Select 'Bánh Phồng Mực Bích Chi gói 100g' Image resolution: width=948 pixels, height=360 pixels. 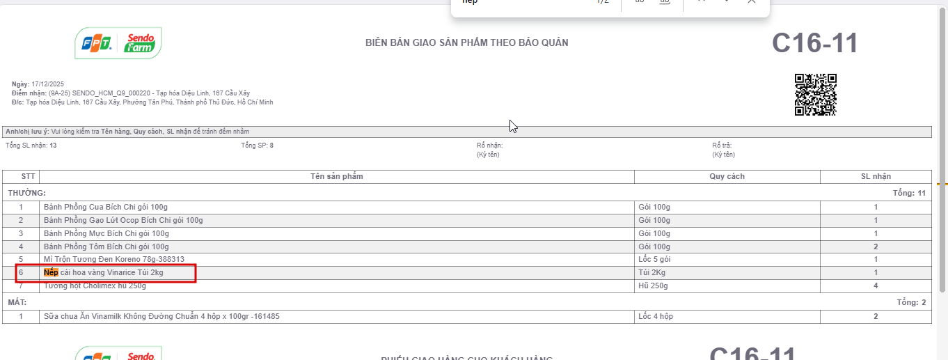tap(106, 233)
